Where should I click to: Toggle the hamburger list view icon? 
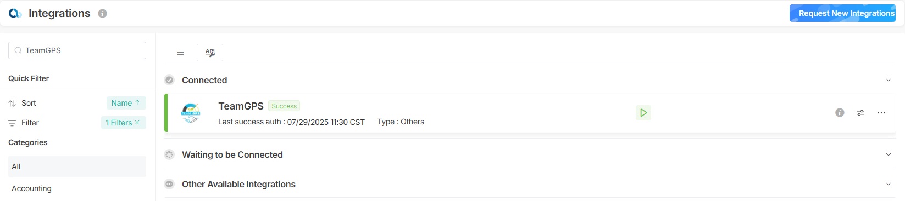(180, 53)
